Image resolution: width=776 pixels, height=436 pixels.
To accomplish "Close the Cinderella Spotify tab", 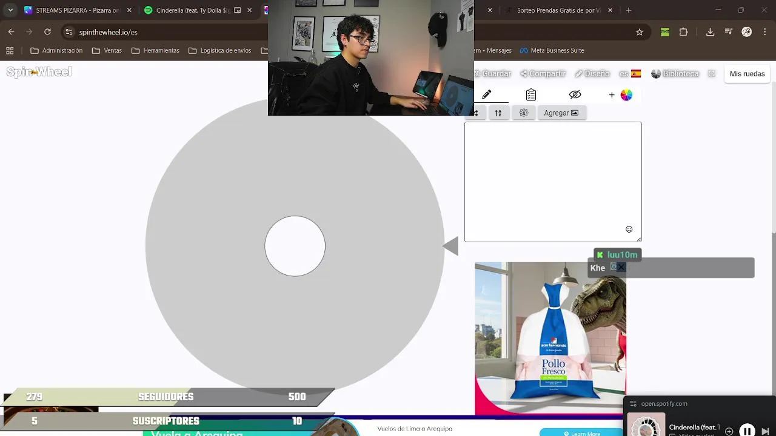I will tap(249, 10).
